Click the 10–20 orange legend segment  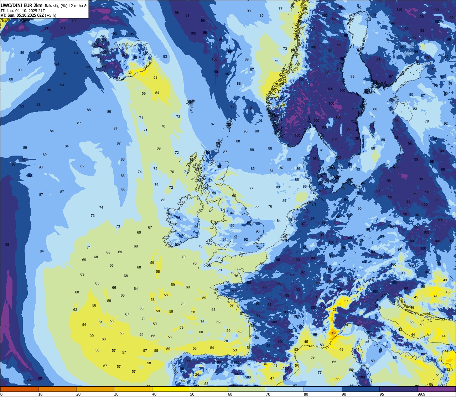57,389
